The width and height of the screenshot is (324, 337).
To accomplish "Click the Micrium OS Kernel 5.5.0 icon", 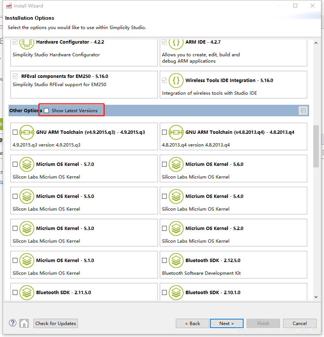I will coord(26,196).
